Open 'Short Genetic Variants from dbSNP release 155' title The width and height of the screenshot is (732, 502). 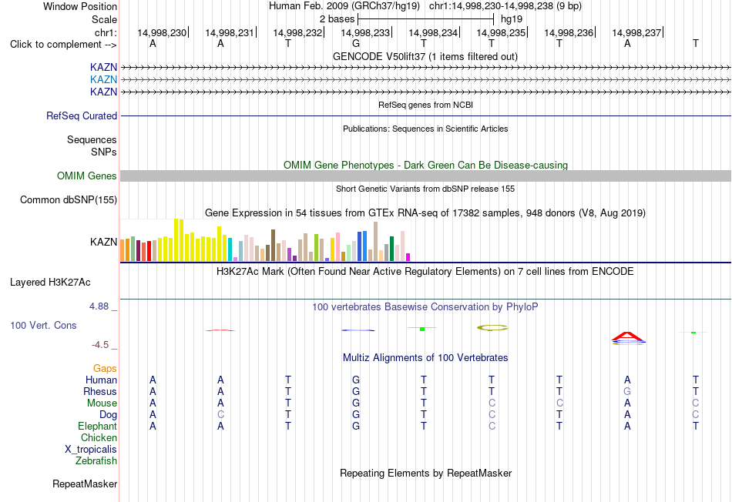point(425,189)
